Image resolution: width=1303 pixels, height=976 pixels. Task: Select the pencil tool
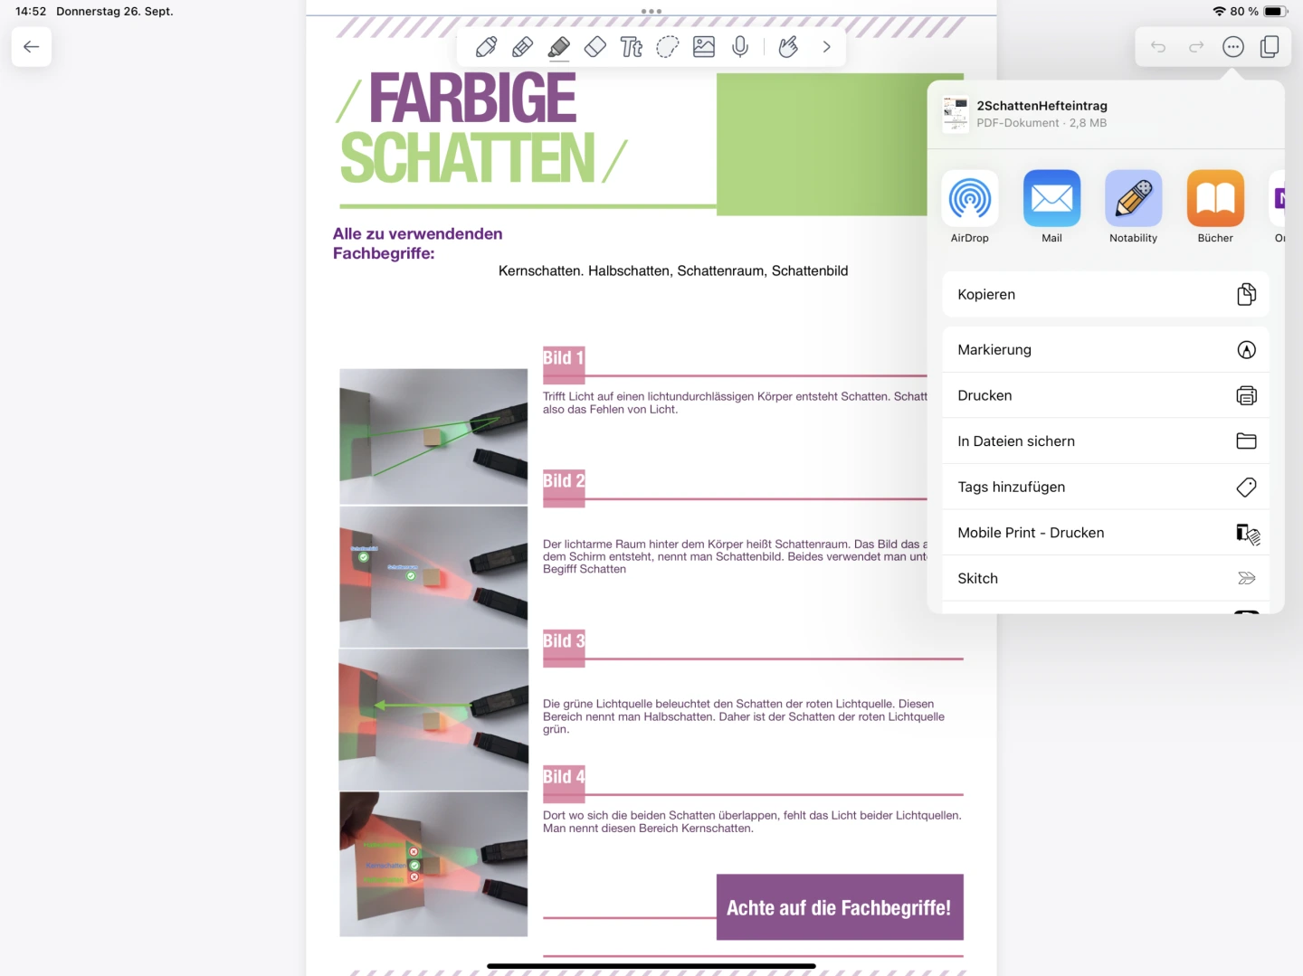coord(522,47)
